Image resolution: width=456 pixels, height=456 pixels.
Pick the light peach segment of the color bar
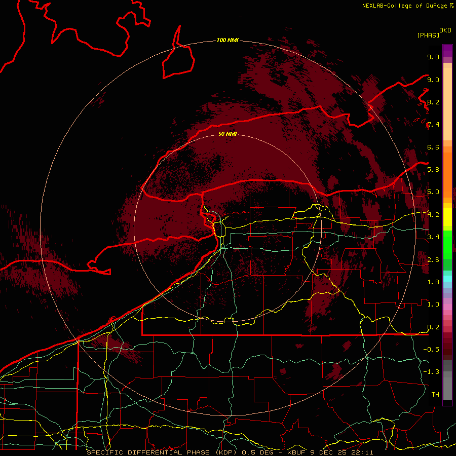[447, 105]
